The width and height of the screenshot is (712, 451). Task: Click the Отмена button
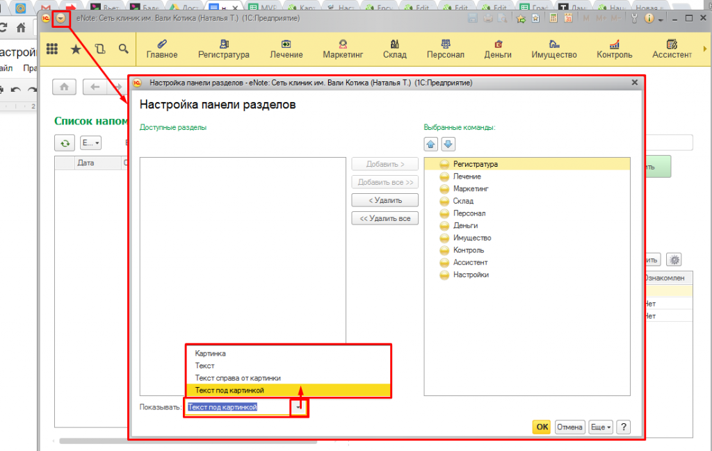pyautogui.click(x=569, y=427)
